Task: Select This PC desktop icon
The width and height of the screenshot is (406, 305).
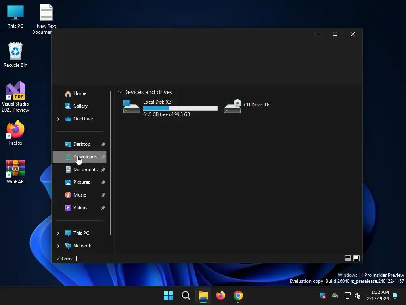Action: point(15,16)
